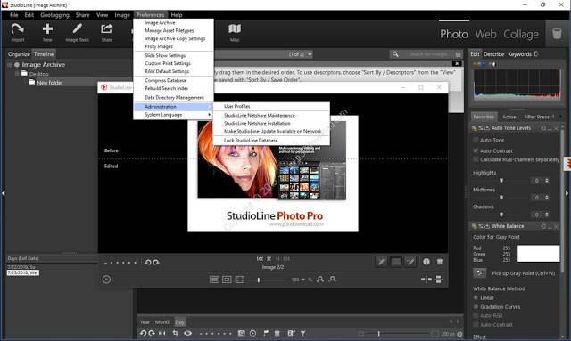Click the white gray point color swatch
This screenshot has width=571, height=341.
538,254
